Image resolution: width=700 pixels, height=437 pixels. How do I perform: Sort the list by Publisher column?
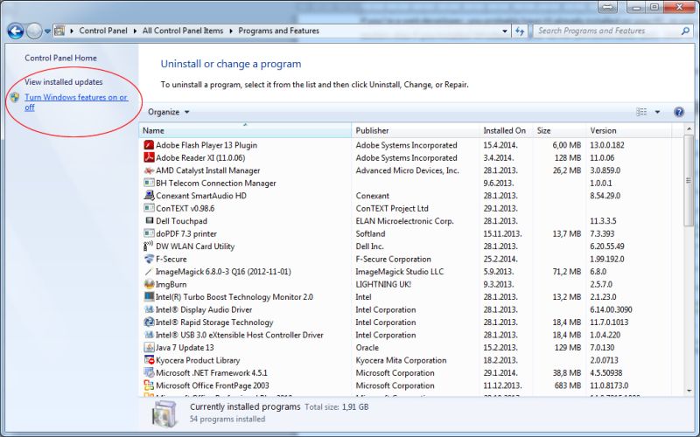[415, 130]
